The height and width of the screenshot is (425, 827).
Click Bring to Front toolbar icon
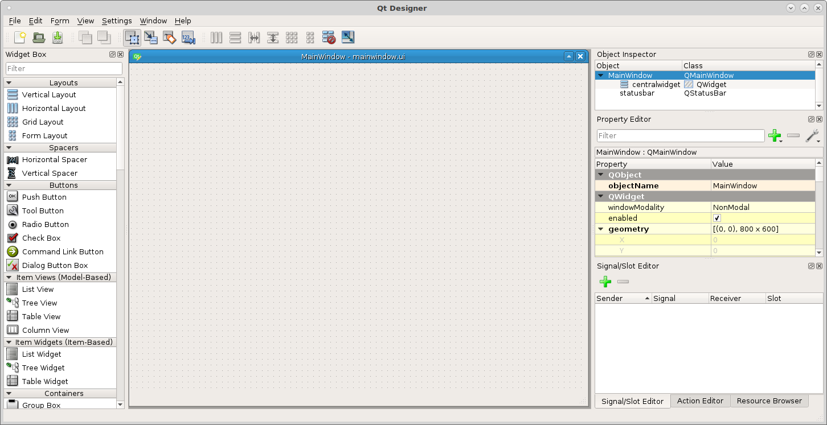(x=104, y=38)
